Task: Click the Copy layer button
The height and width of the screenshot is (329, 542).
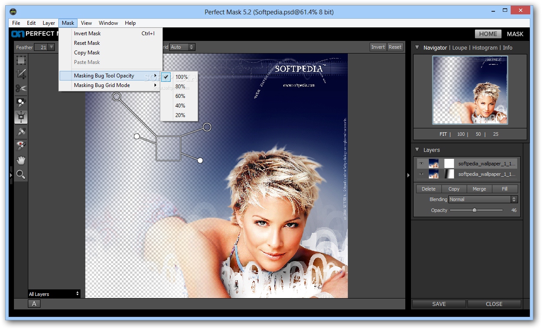Action: click(454, 189)
